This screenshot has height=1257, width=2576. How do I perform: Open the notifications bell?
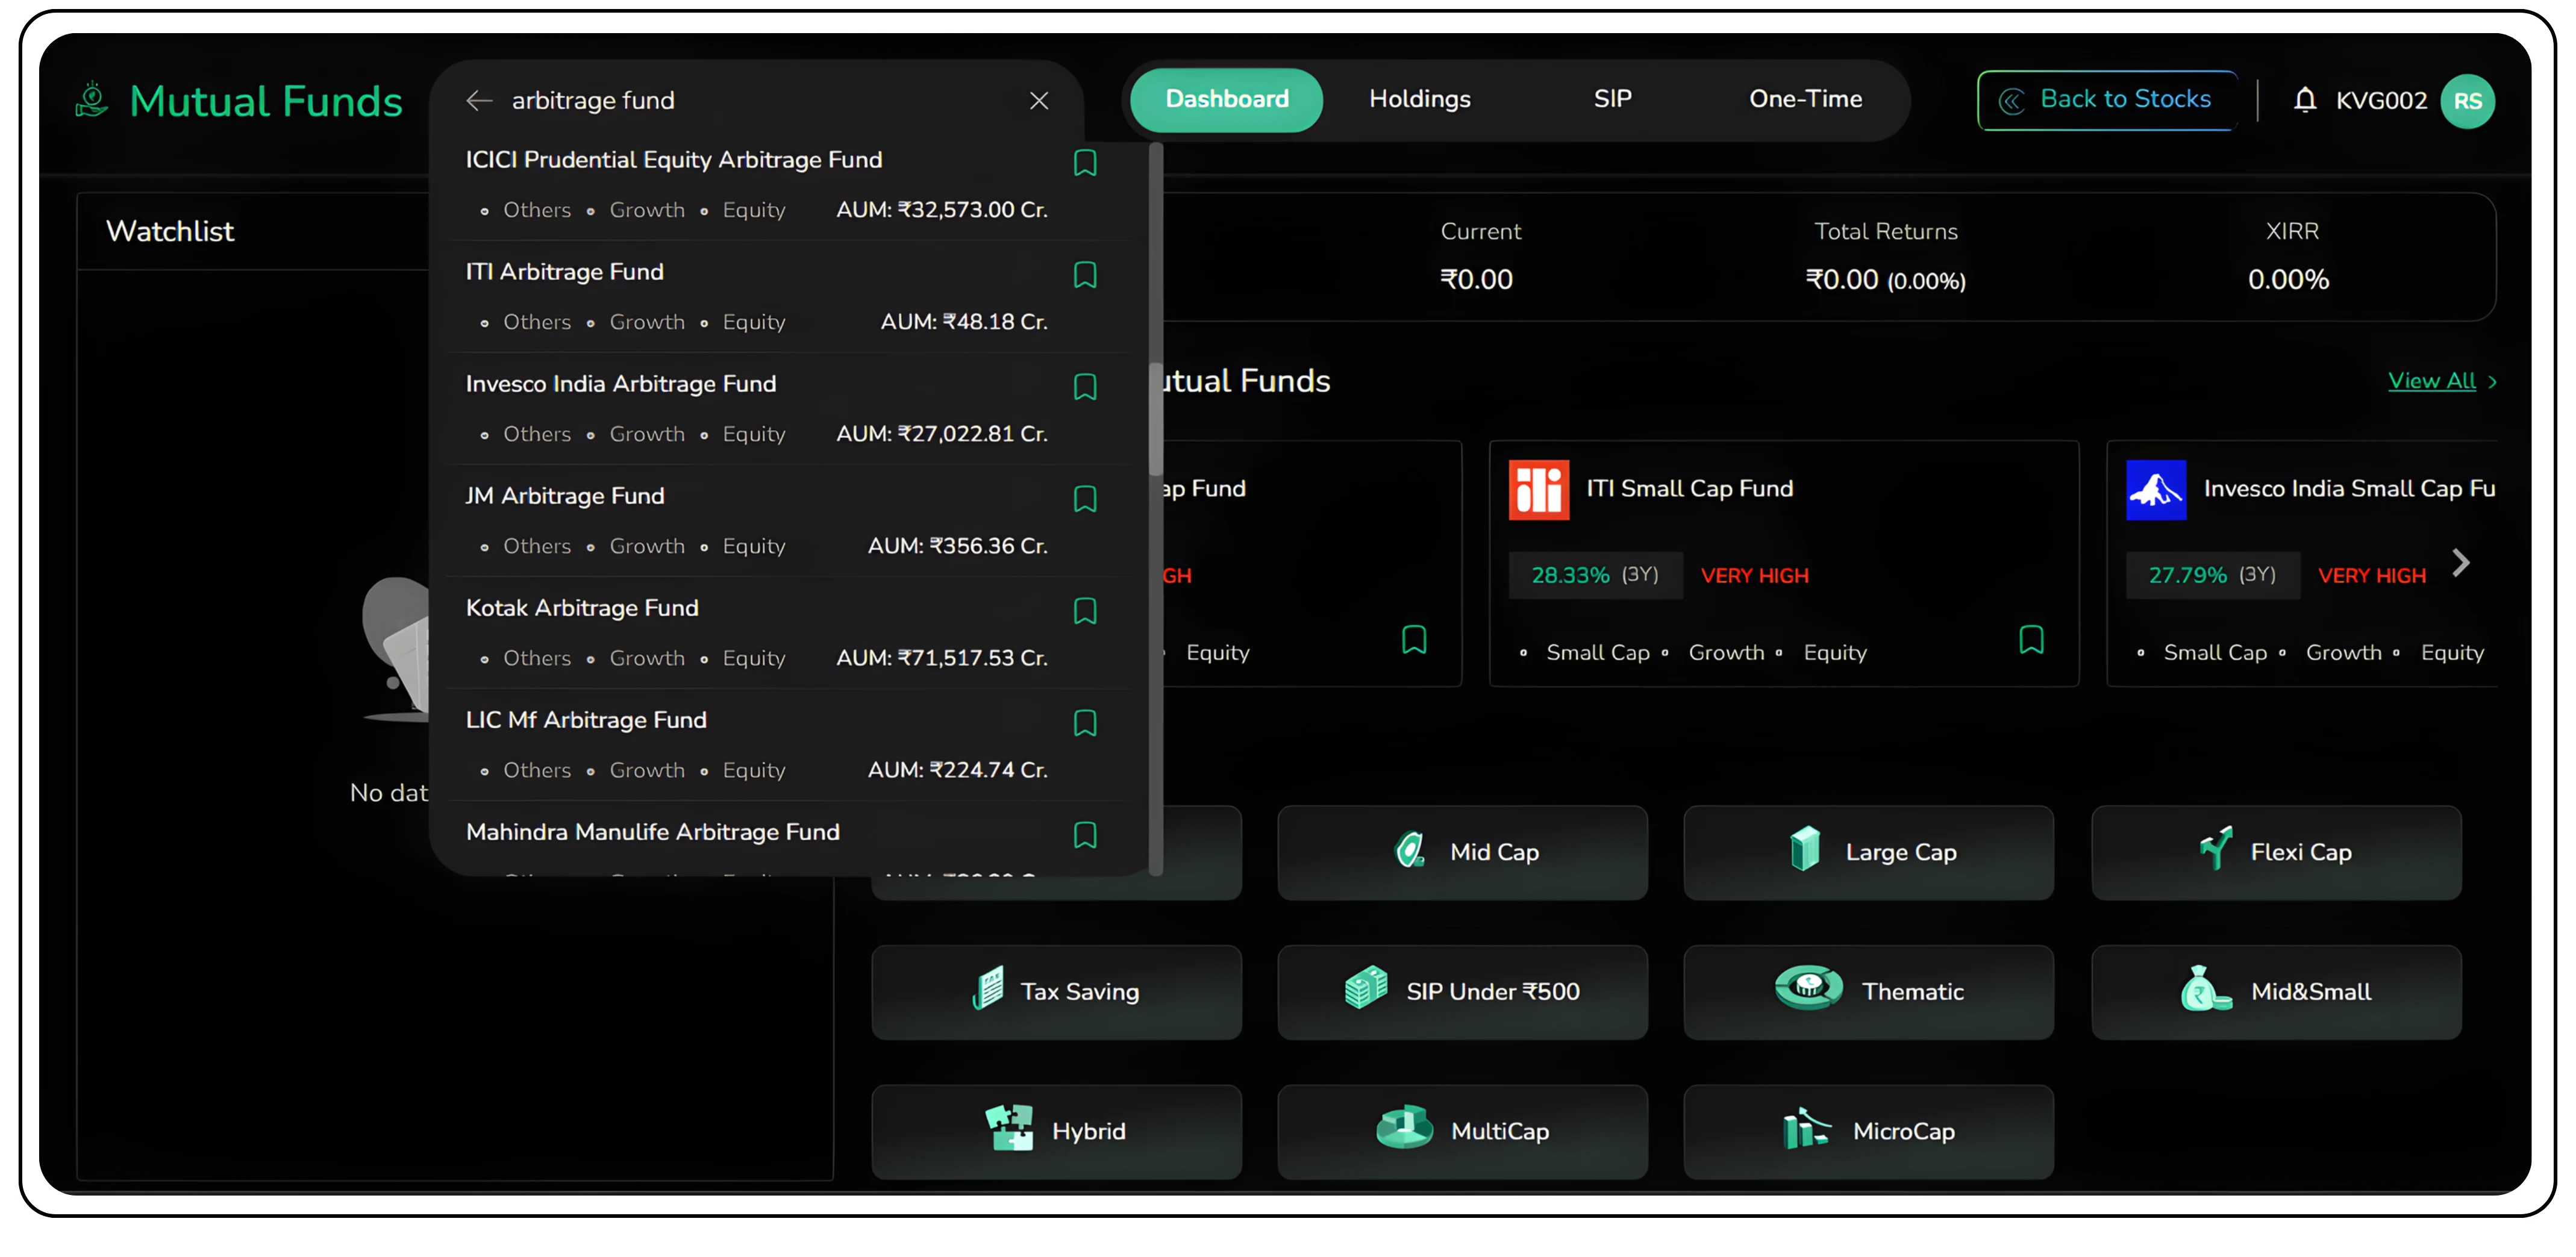[x=2305, y=101]
